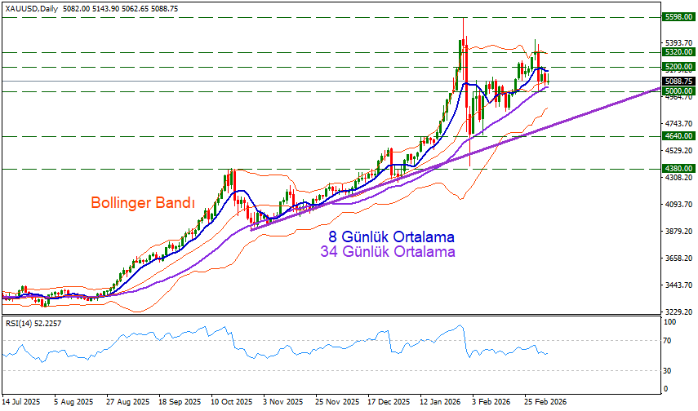Click the 14 Jul 2025 date label

tap(22, 402)
